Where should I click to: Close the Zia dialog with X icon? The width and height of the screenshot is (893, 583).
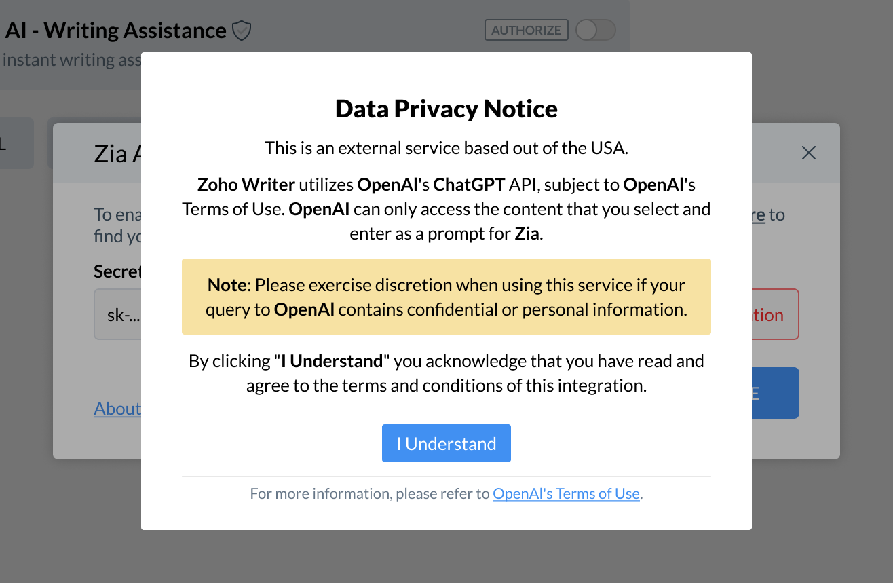pyautogui.click(x=808, y=153)
